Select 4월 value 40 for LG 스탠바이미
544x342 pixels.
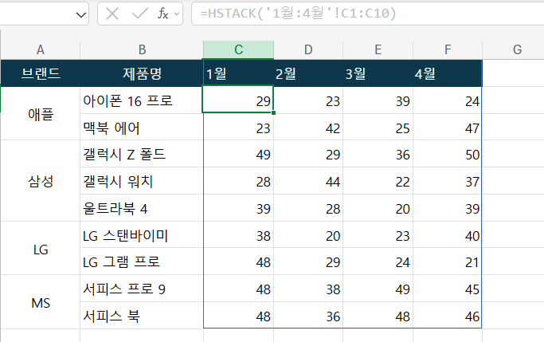point(448,235)
